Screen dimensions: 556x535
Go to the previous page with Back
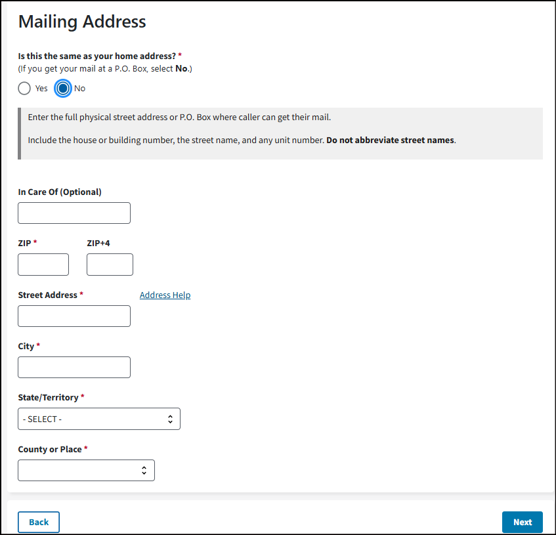39,522
